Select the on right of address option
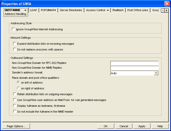The width and height of the screenshot is (171, 131). click(18, 88)
